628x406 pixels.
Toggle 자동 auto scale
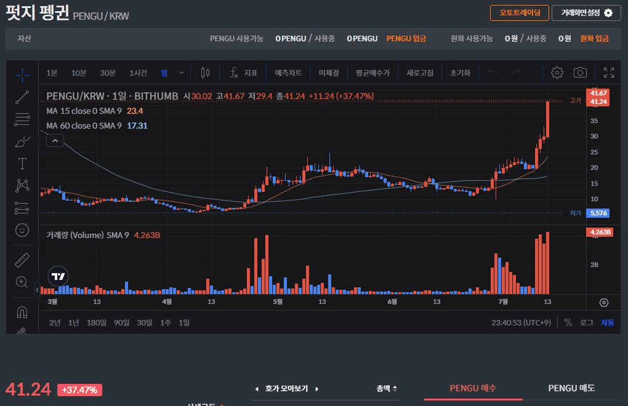(x=607, y=322)
